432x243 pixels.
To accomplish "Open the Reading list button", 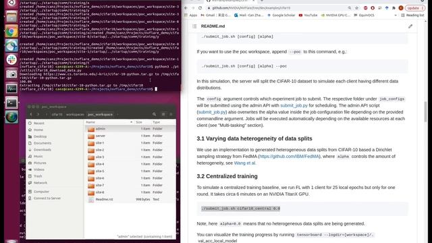I will (412, 15).
